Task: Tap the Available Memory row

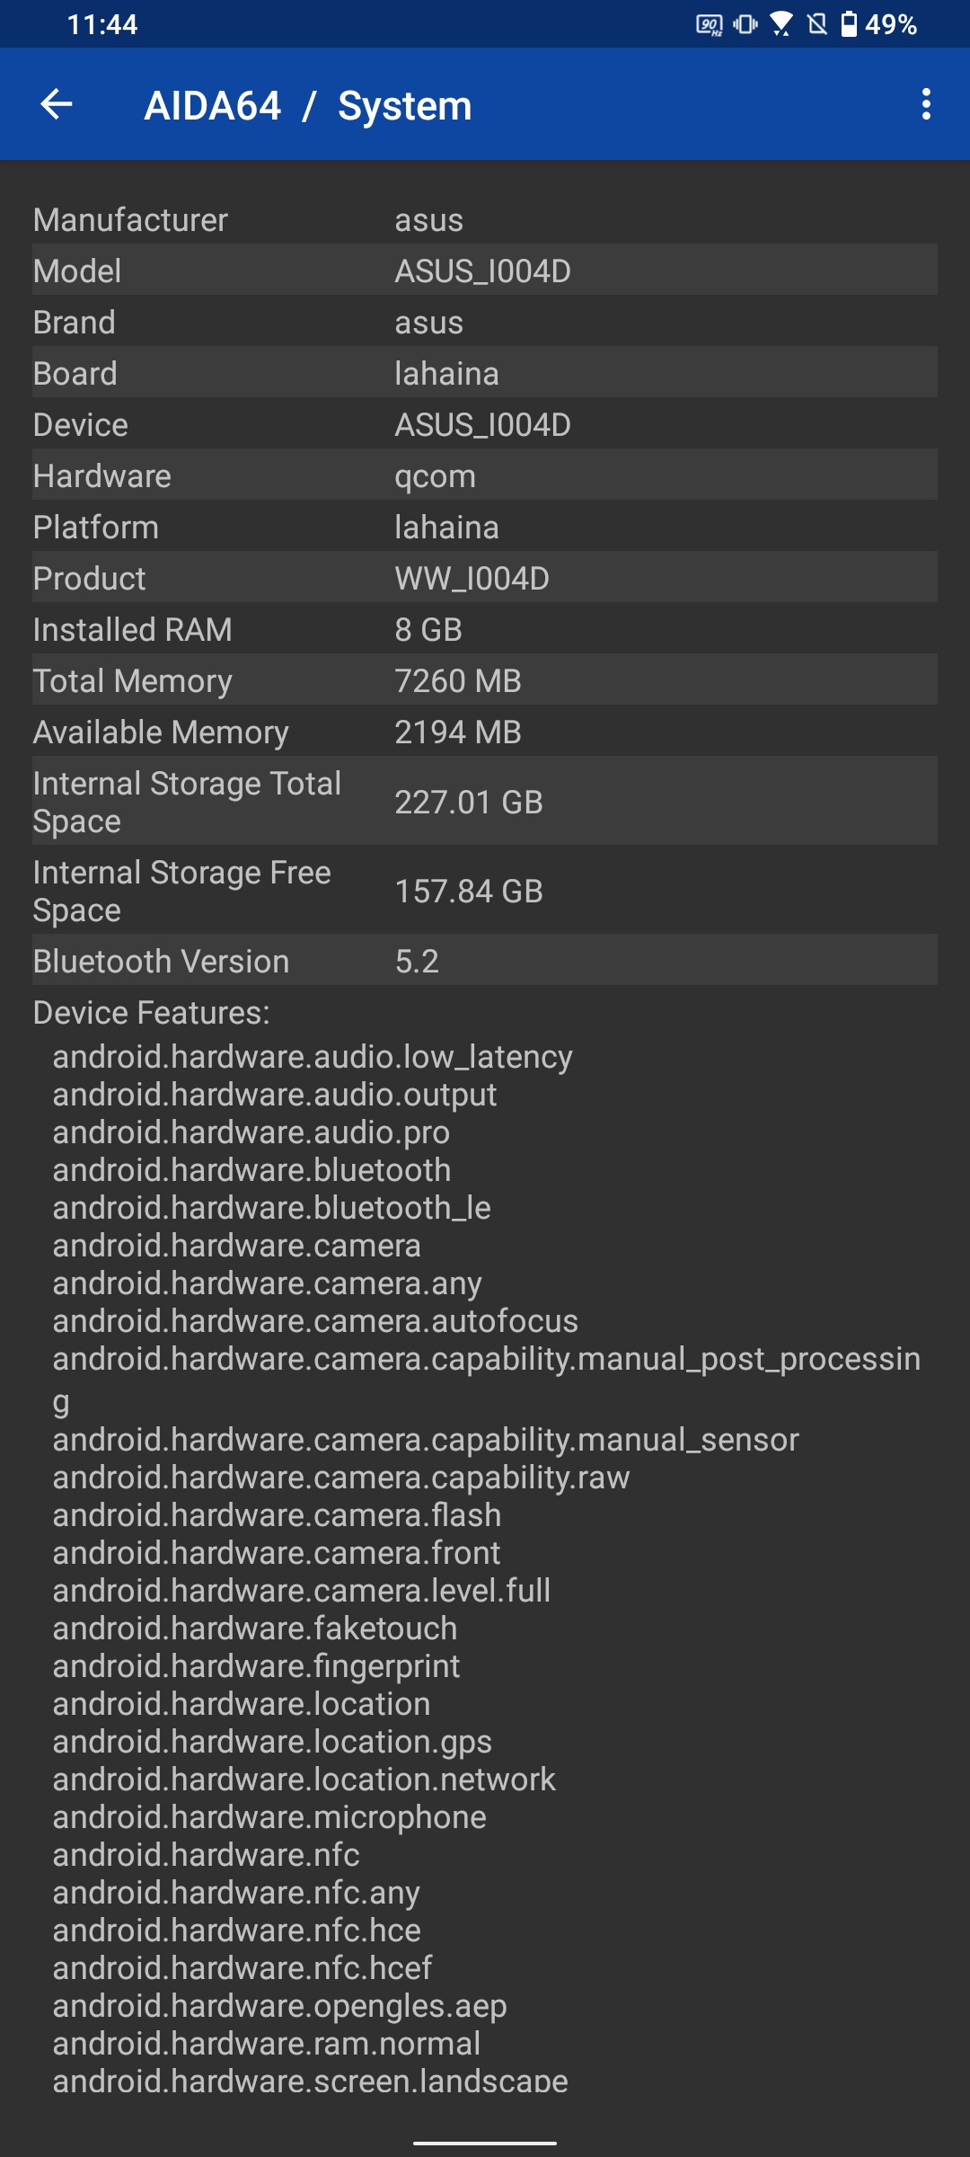Action: 485,732
